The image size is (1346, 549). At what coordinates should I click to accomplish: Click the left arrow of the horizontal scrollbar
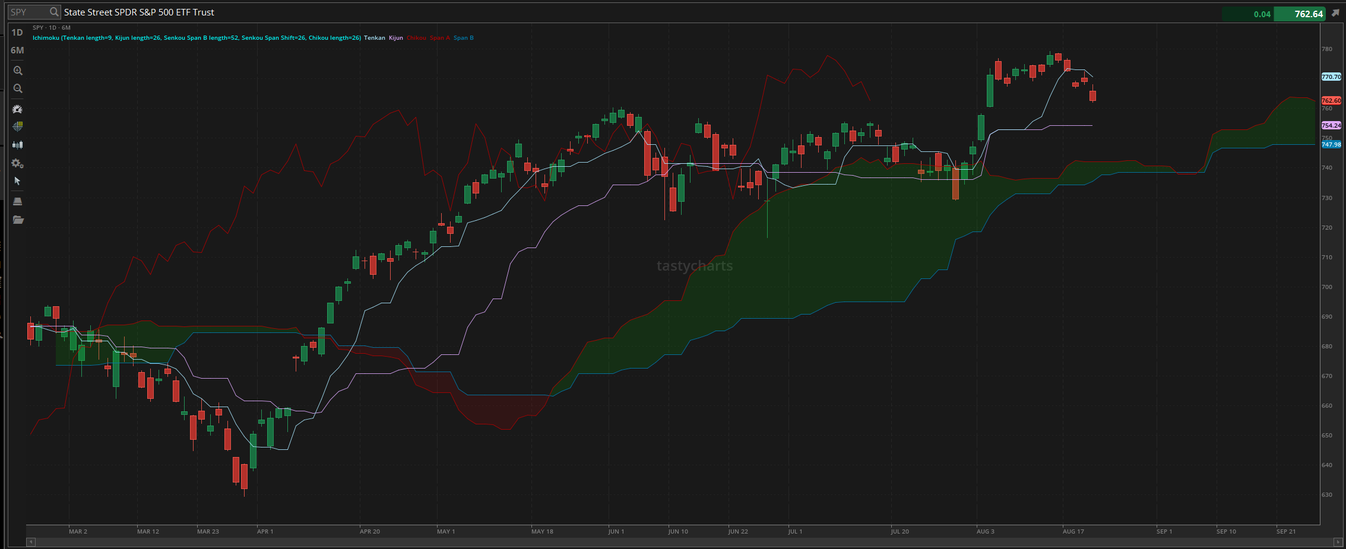coord(31,541)
